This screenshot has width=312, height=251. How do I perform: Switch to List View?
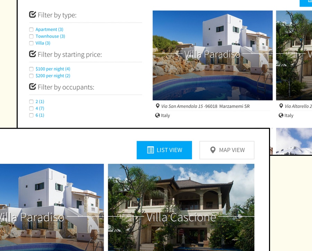pyautogui.click(x=164, y=150)
